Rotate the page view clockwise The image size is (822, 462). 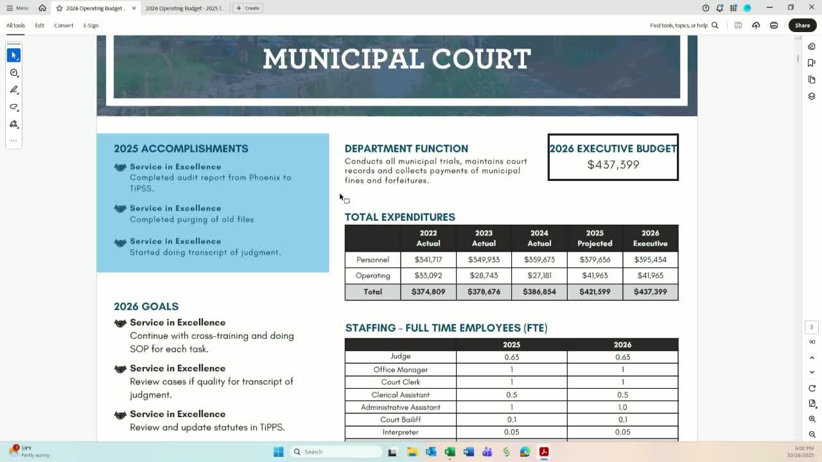pos(812,388)
